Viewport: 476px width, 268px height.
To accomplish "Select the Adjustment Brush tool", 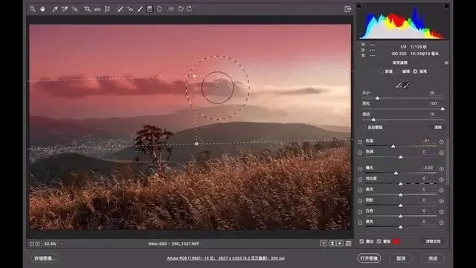I will point(140,9).
